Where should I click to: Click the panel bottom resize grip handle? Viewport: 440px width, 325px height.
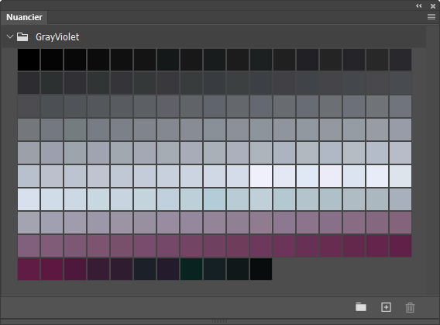(220, 321)
